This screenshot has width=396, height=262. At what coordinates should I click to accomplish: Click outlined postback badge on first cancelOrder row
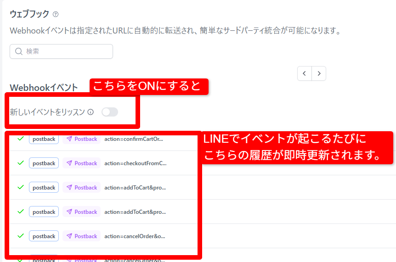tap(44, 236)
